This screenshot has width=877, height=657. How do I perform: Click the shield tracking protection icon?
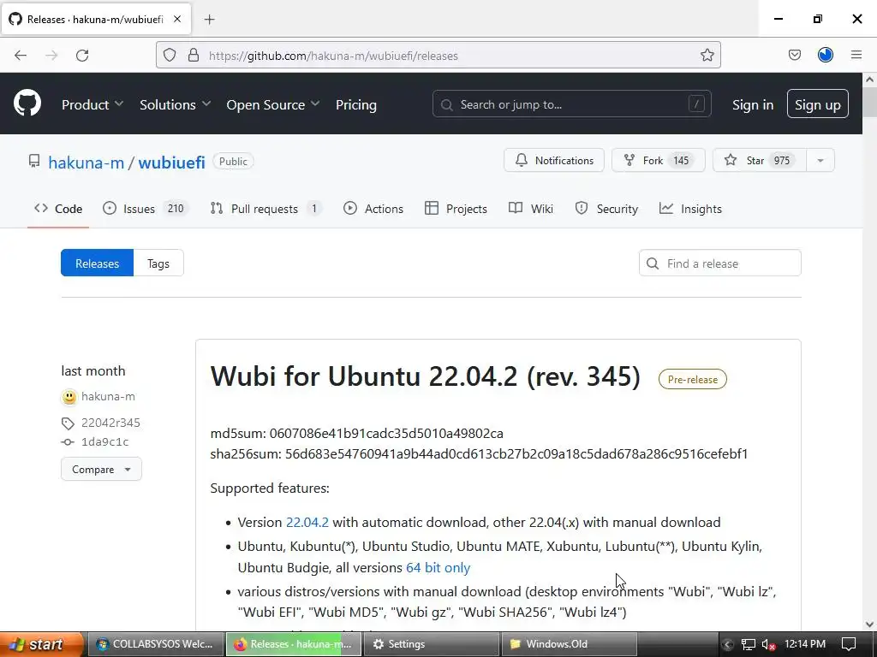170,55
